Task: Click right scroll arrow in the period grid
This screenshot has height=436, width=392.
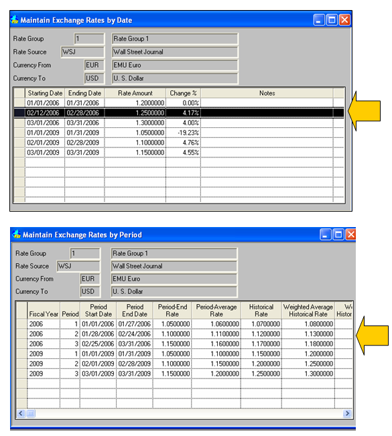Action: (x=347, y=413)
